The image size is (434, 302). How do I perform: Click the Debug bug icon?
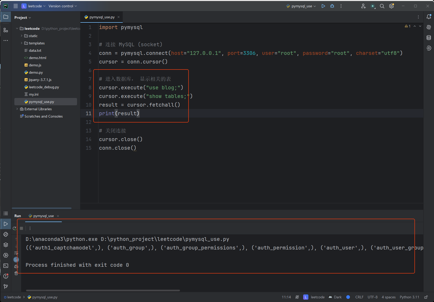click(x=332, y=6)
